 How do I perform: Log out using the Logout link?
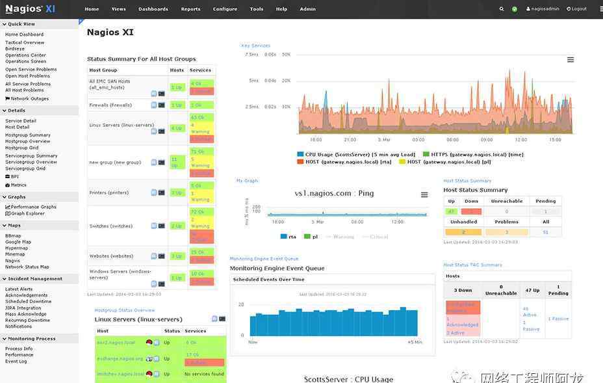[x=576, y=9]
